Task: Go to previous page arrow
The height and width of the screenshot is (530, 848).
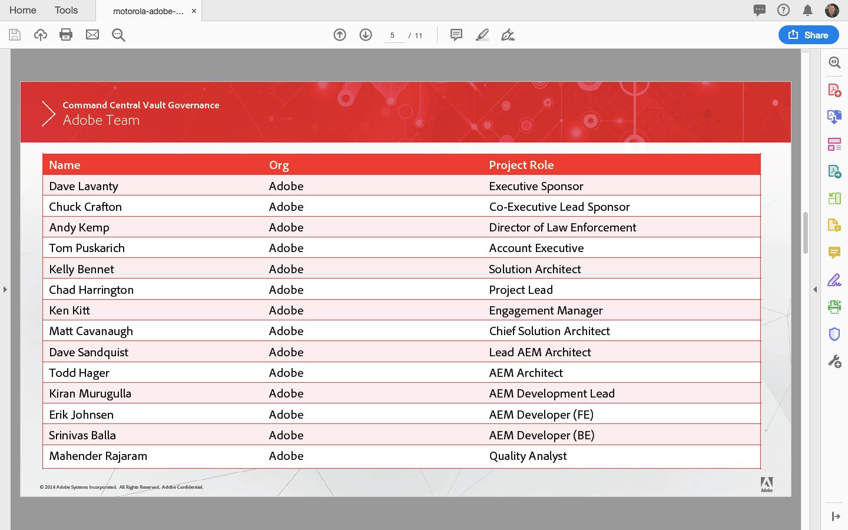Action: (x=340, y=35)
